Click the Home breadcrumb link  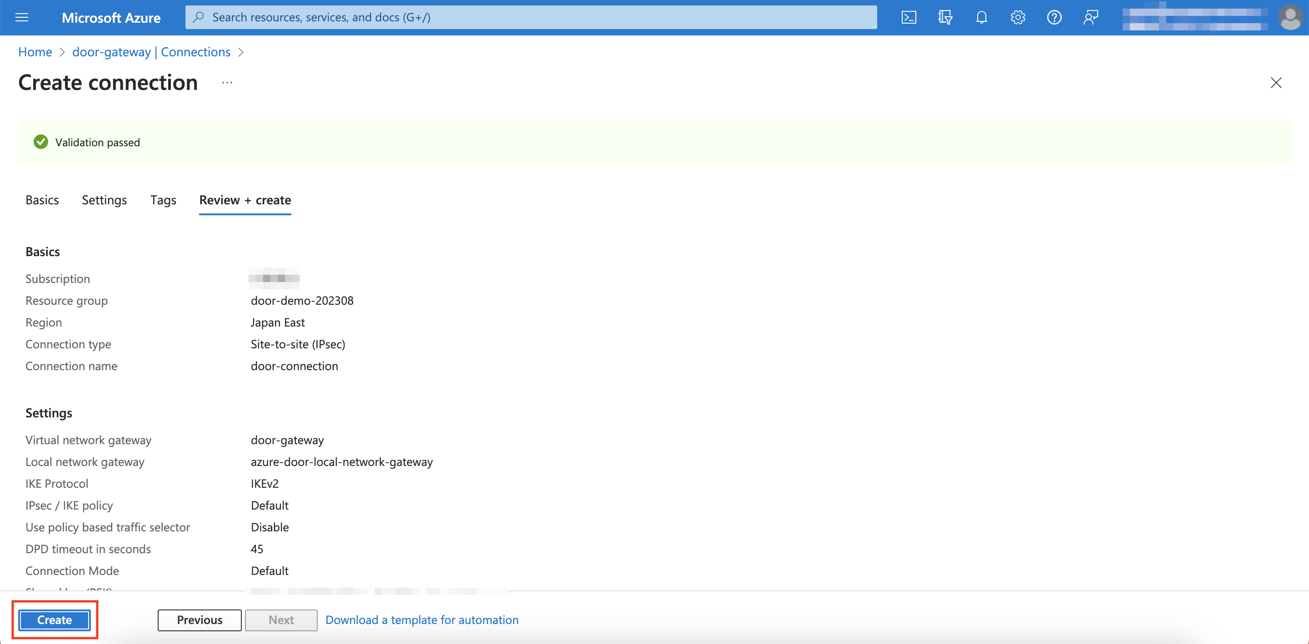[x=35, y=52]
